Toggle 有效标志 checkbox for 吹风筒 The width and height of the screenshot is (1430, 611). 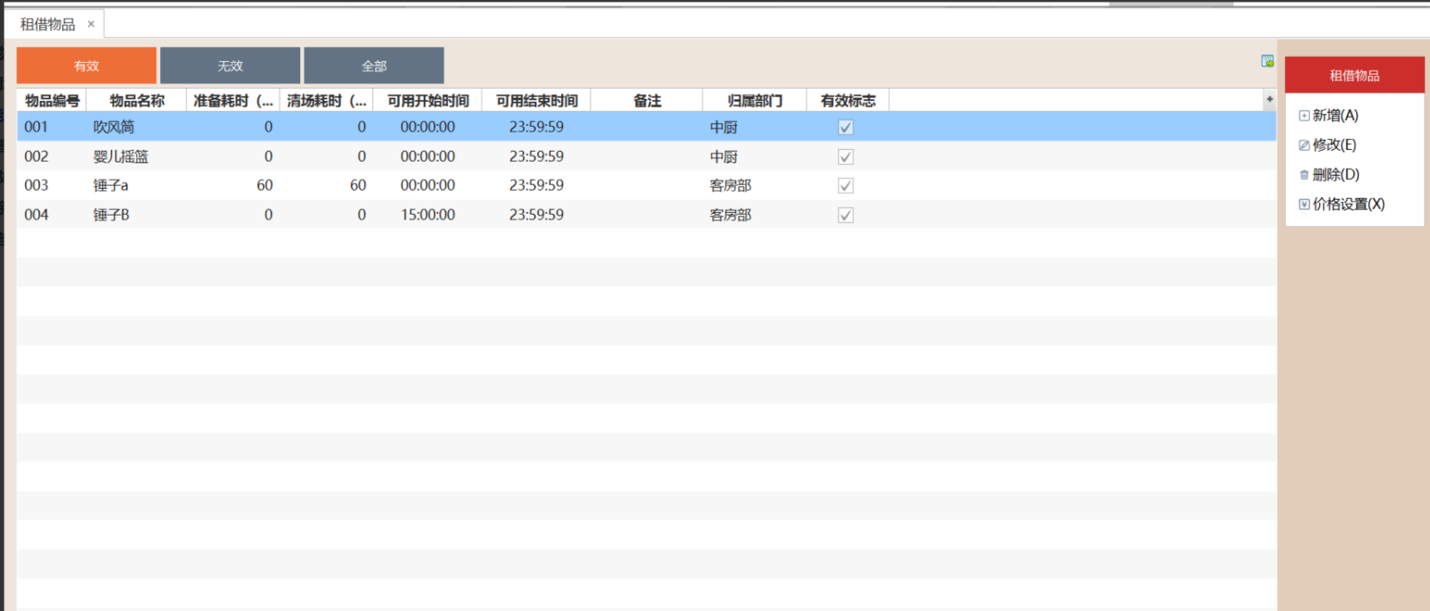point(846,127)
